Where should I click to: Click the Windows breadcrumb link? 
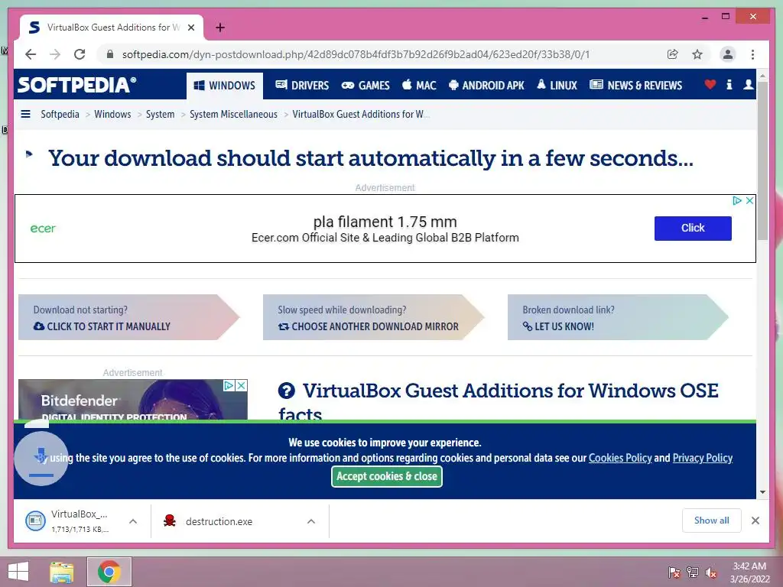tap(112, 115)
